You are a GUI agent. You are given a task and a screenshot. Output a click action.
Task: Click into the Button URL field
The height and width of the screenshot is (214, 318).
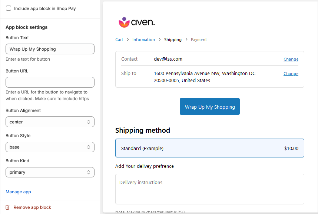tap(50, 82)
